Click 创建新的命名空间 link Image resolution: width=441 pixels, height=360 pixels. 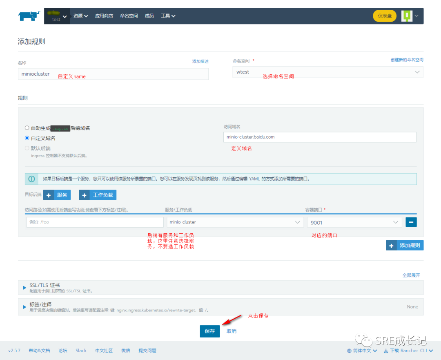click(x=407, y=60)
